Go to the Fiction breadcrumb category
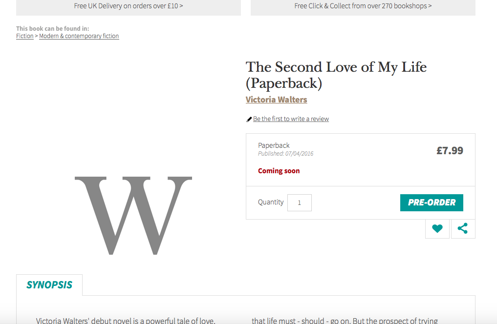The height and width of the screenshot is (324, 497). click(x=25, y=36)
